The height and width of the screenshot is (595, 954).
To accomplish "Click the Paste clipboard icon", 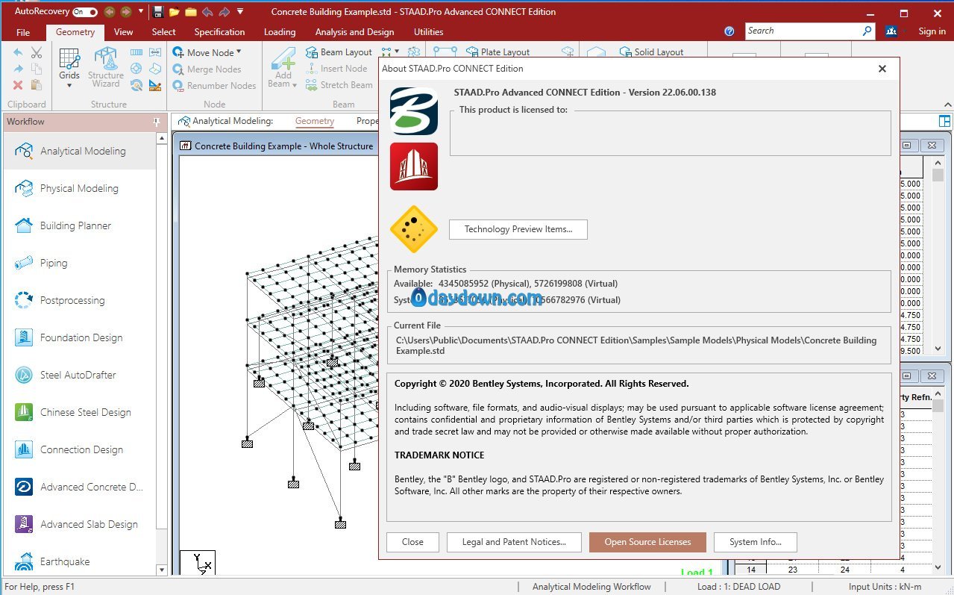I will (x=37, y=85).
